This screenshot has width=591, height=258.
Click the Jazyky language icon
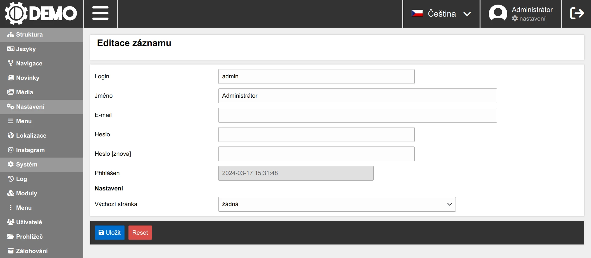11,49
